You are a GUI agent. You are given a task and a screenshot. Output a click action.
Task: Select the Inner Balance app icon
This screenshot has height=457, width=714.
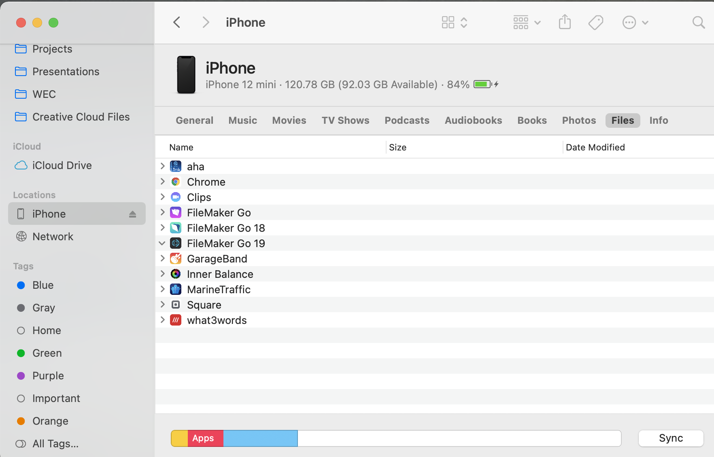pos(176,274)
